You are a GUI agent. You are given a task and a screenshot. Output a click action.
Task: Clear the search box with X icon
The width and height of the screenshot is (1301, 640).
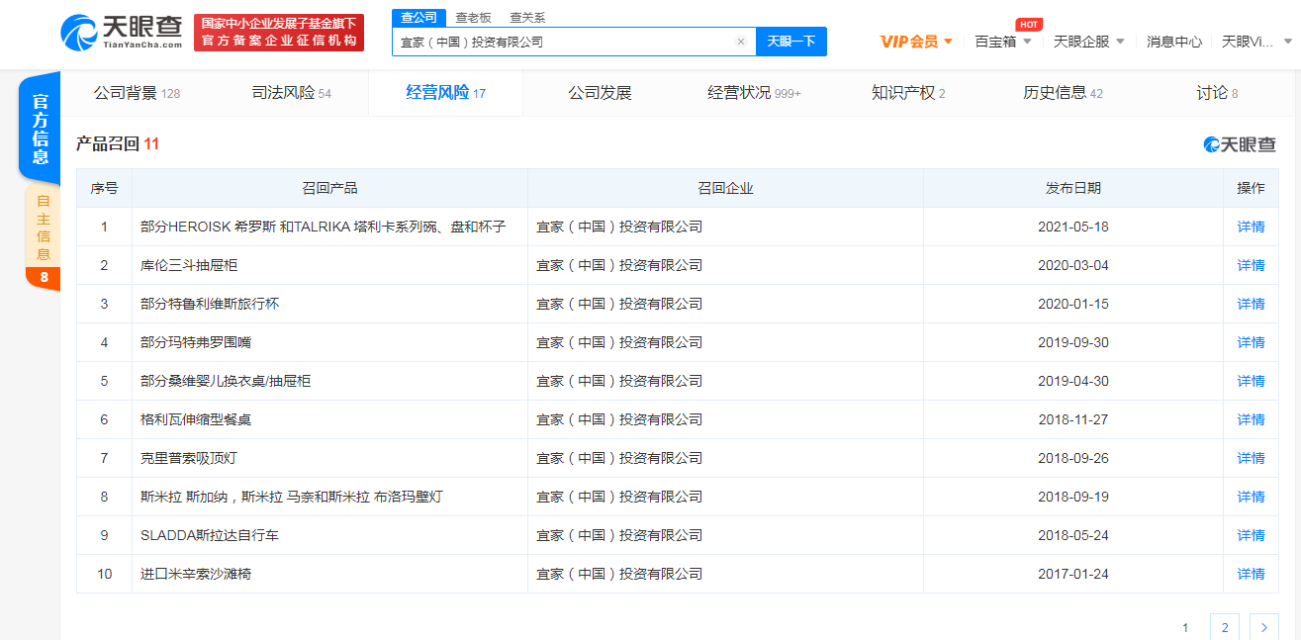tap(741, 42)
